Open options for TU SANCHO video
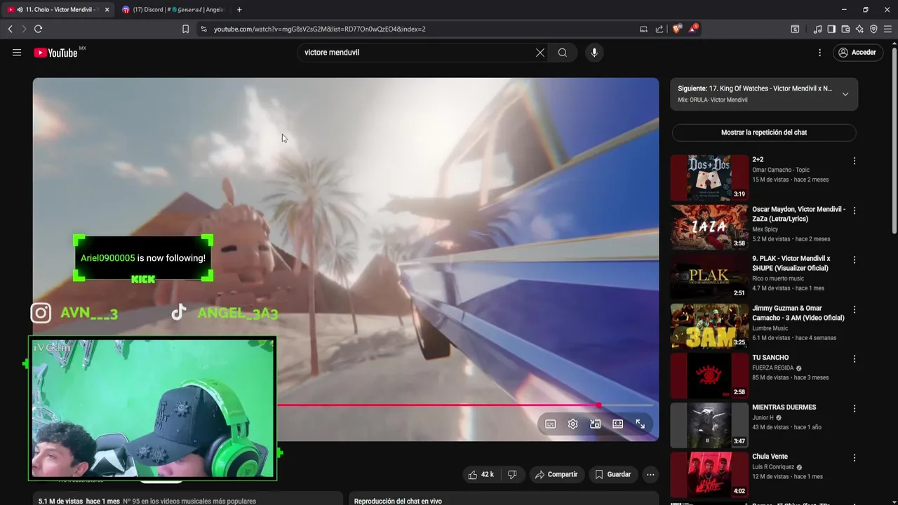 pos(855,358)
